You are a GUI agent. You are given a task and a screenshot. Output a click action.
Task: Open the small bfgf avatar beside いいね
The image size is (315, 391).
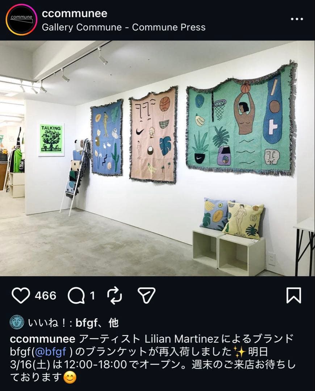click(x=17, y=323)
